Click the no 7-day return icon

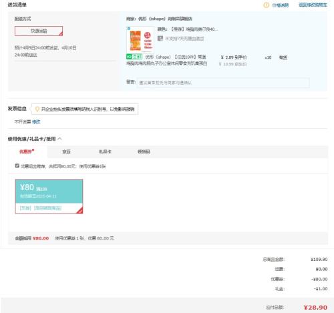160,39
